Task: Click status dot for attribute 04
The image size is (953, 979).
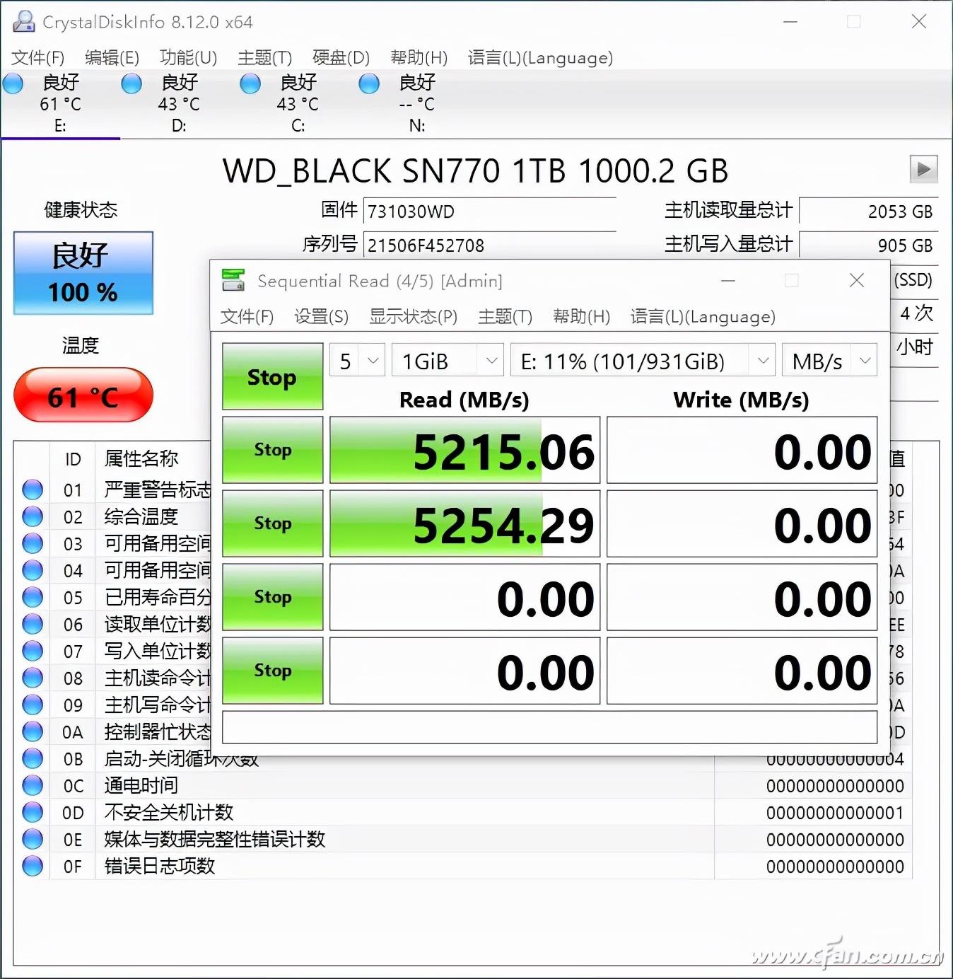Action: [x=33, y=570]
